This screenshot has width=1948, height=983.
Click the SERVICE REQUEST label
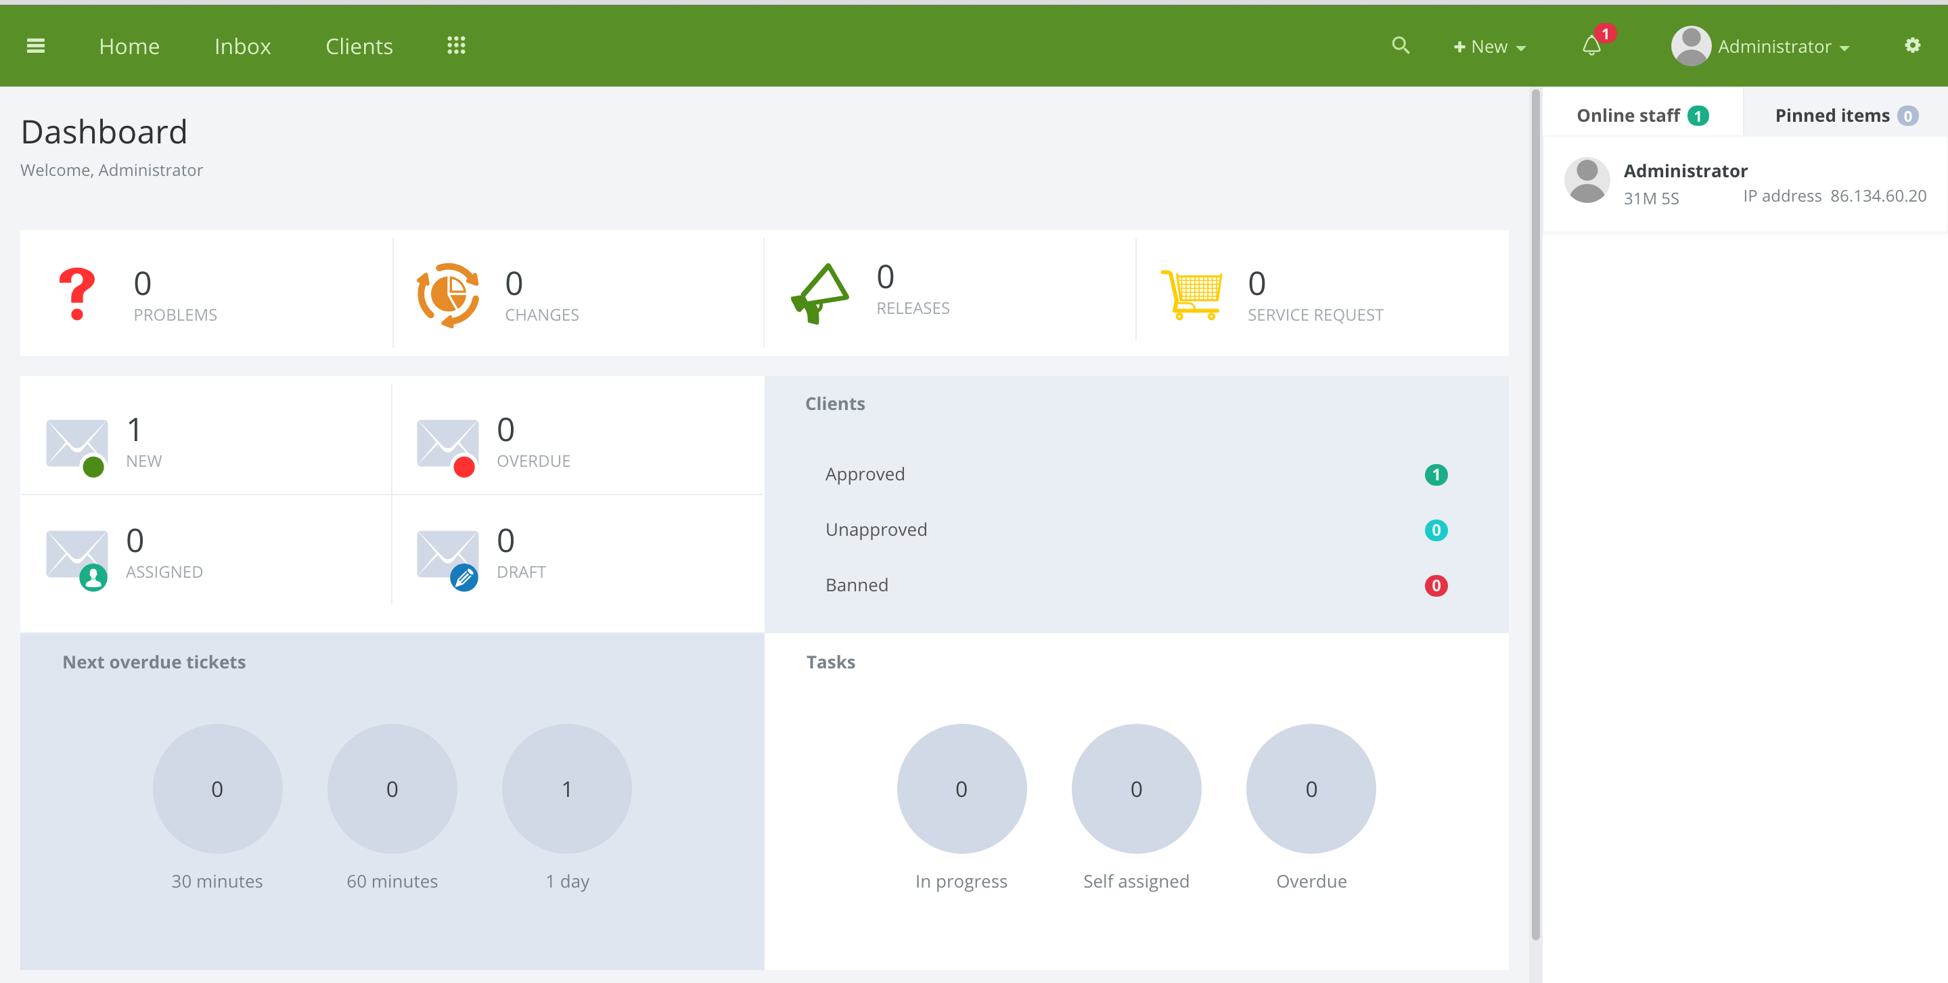pyautogui.click(x=1315, y=315)
